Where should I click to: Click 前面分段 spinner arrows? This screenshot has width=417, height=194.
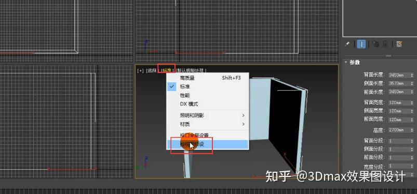412,157
